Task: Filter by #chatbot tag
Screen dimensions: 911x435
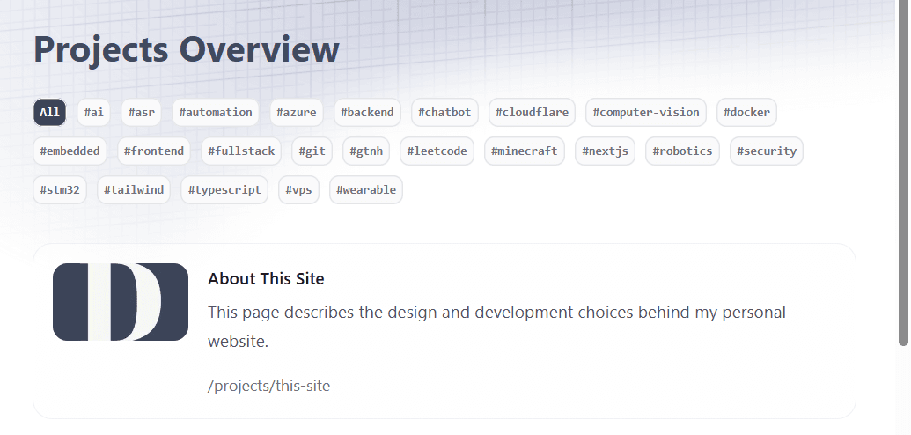Action: (x=444, y=112)
